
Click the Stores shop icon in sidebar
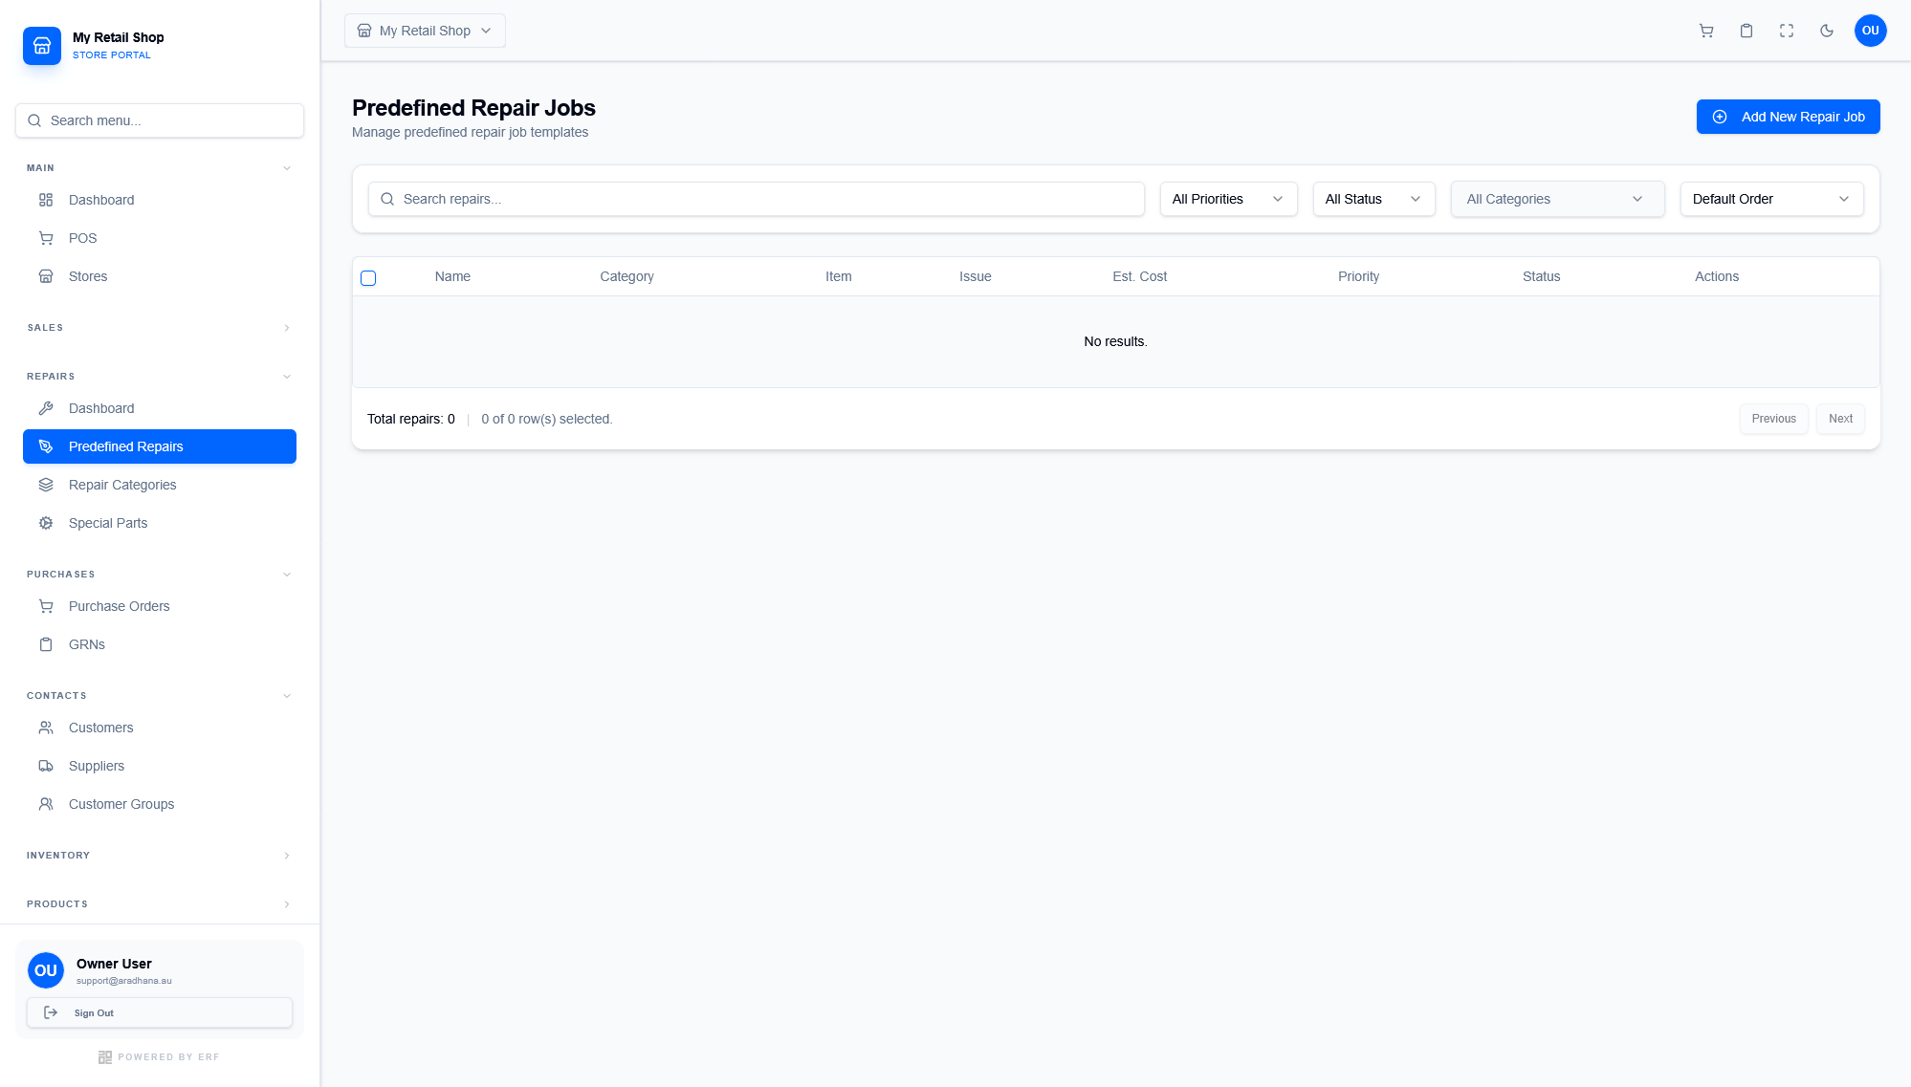tap(46, 276)
